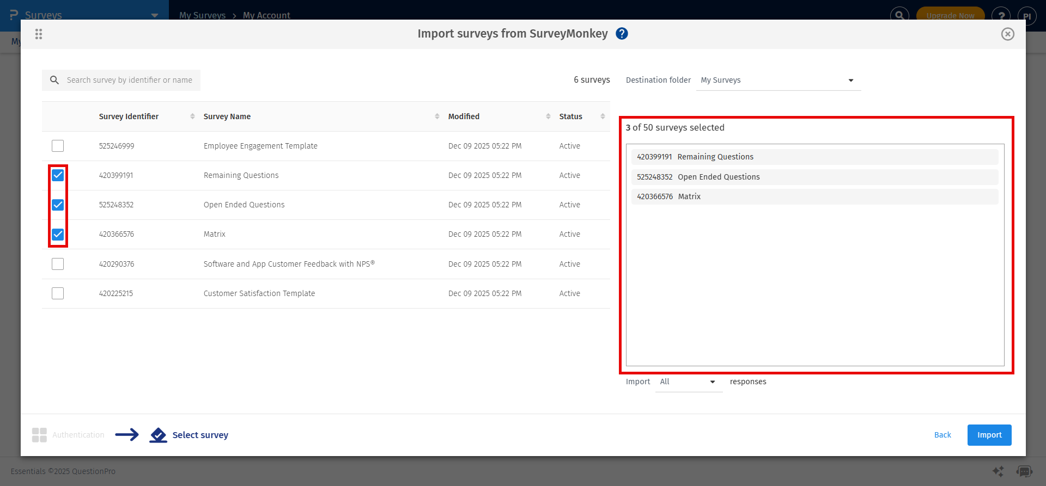Uncheck Open Ended Questions survey checkbox

[58, 205]
